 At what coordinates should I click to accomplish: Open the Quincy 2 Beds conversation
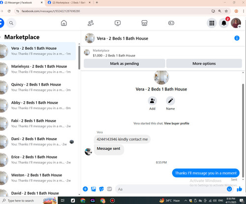coord(38,87)
